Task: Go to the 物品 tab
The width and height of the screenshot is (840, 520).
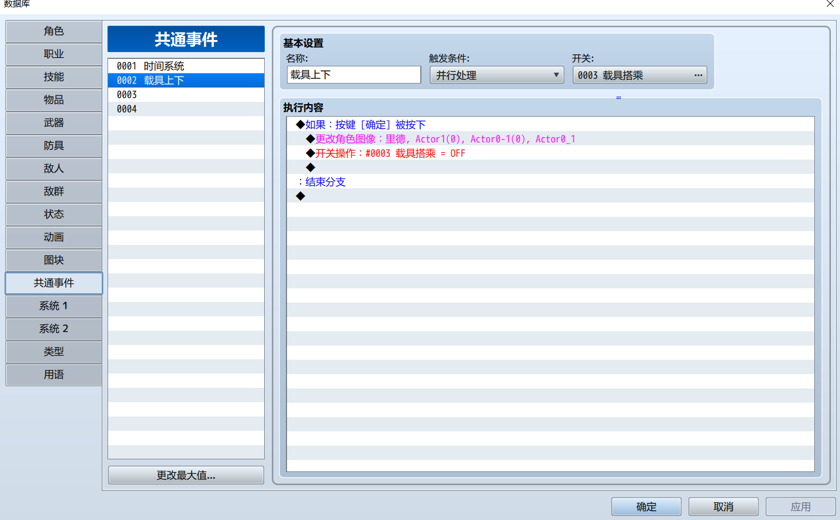Action: click(x=54, y=100)
